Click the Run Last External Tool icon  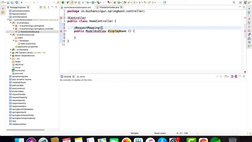98,2
